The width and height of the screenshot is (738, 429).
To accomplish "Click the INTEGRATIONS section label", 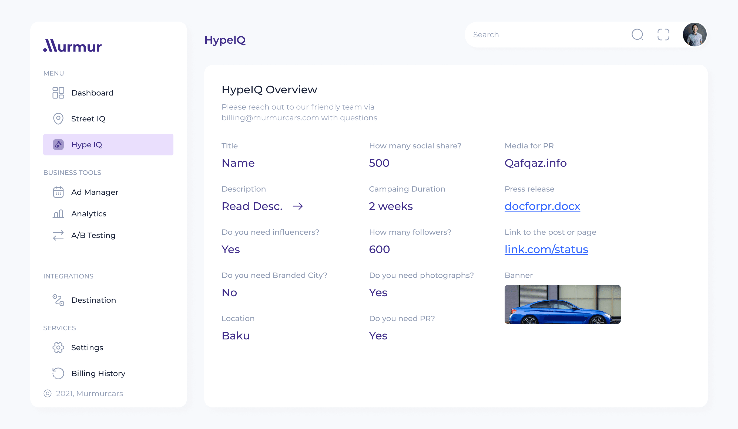I will coord(68,276).
